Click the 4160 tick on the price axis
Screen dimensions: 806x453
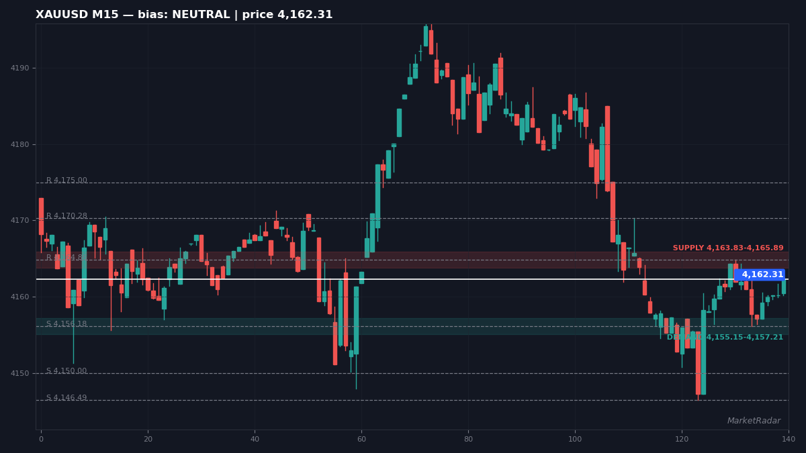pos(19,297)
